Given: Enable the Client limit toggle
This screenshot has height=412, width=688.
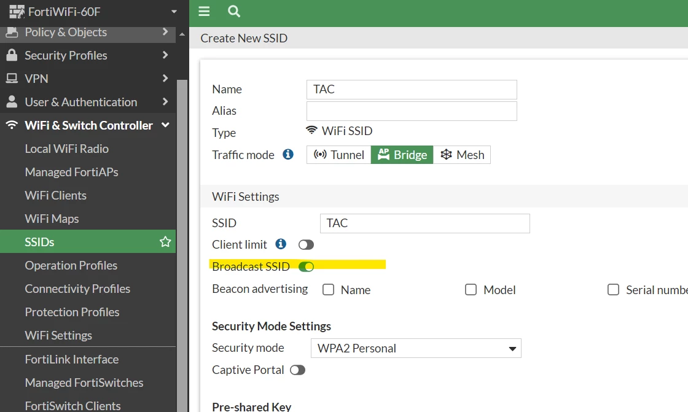Looking at the screenshot, I should pyautogui.click(x=306, y=245).
